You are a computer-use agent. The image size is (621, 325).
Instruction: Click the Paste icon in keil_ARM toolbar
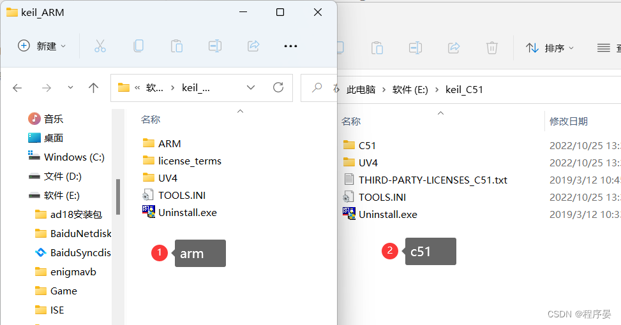tap(177, 46)
